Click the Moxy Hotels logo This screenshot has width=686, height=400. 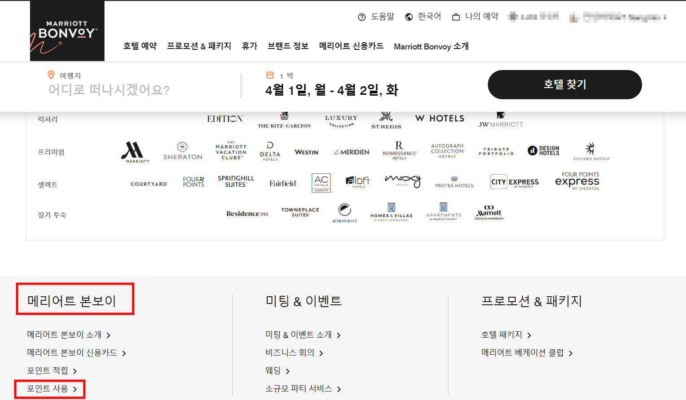tap(403, 181)
